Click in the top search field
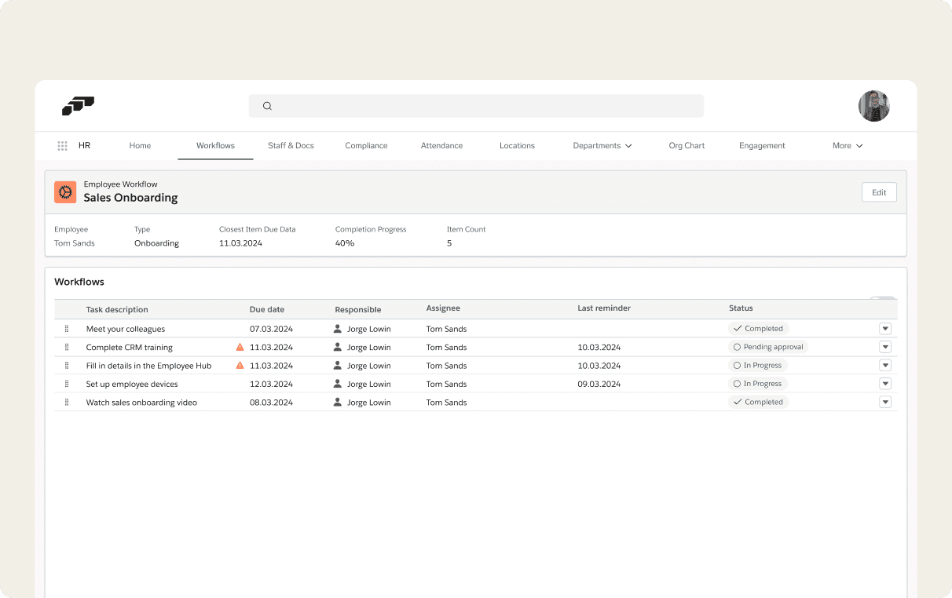This screenshot has height=598, width=952. click(476, 106)
